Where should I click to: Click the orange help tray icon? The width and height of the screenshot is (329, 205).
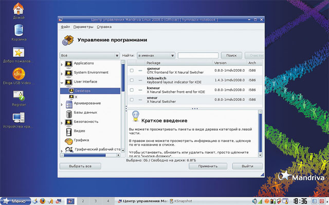(x=267, y=201)
